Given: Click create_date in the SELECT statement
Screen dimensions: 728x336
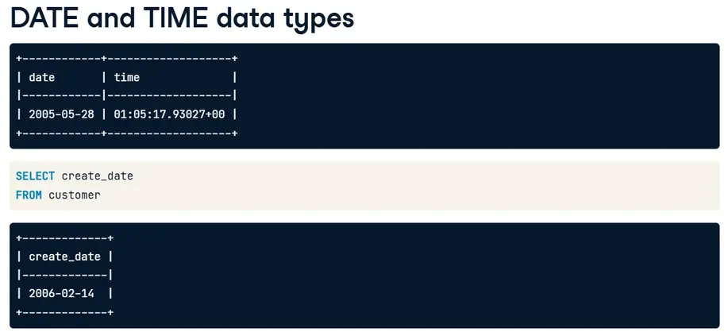Looking at the screenshot, I should pyautogui.click(x=98, y=176).
